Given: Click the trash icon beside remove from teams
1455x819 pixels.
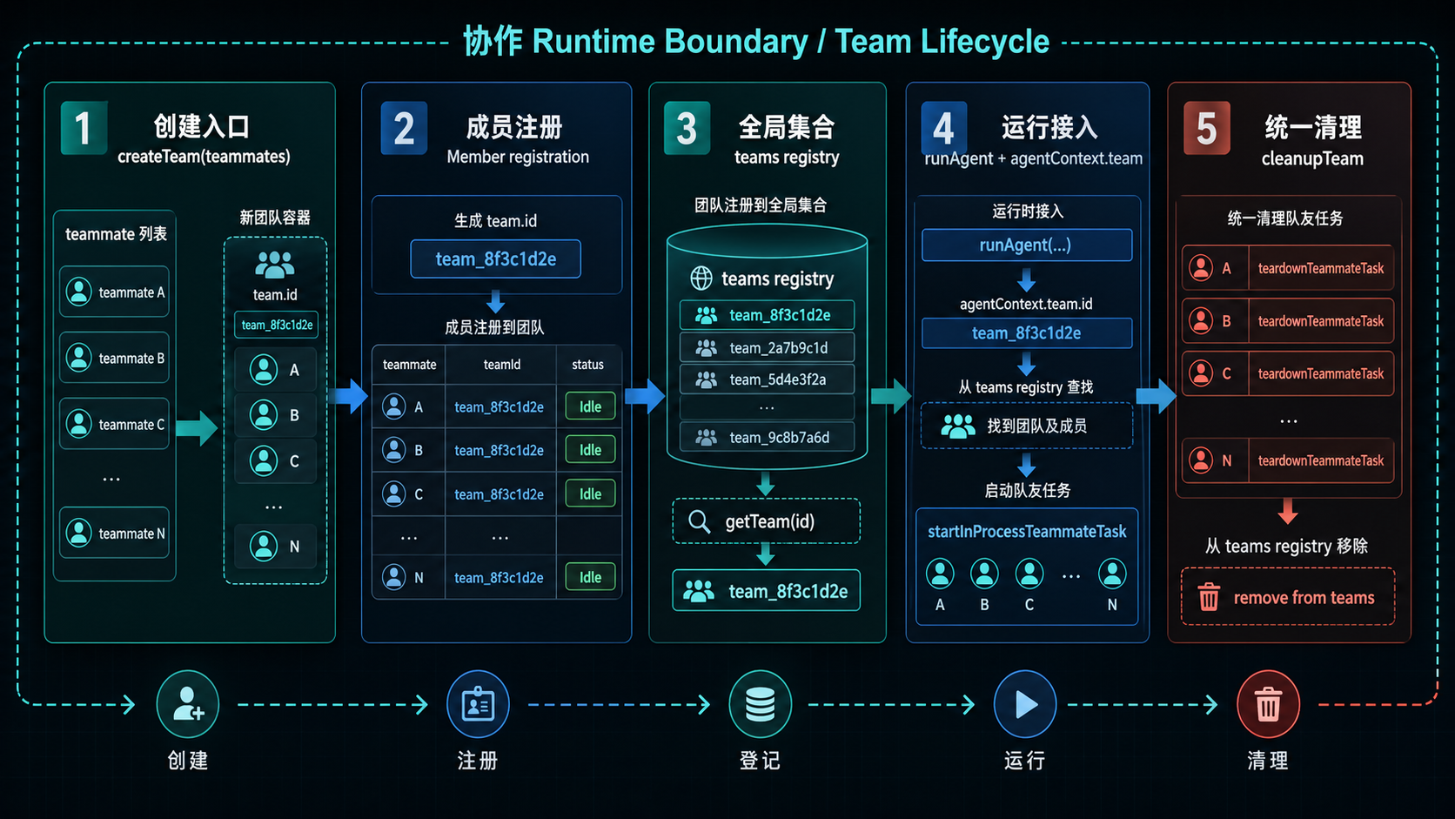Looking at the screenshot, I should point(1209,597).
